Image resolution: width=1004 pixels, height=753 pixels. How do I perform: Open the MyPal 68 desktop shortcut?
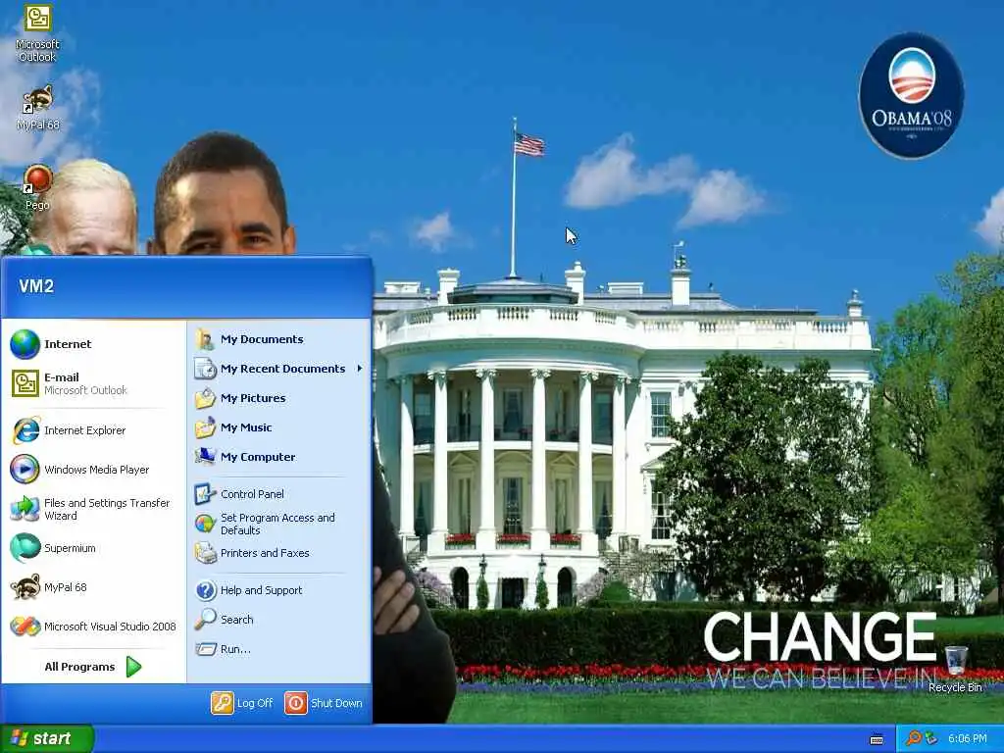click(x=38, y=108)
